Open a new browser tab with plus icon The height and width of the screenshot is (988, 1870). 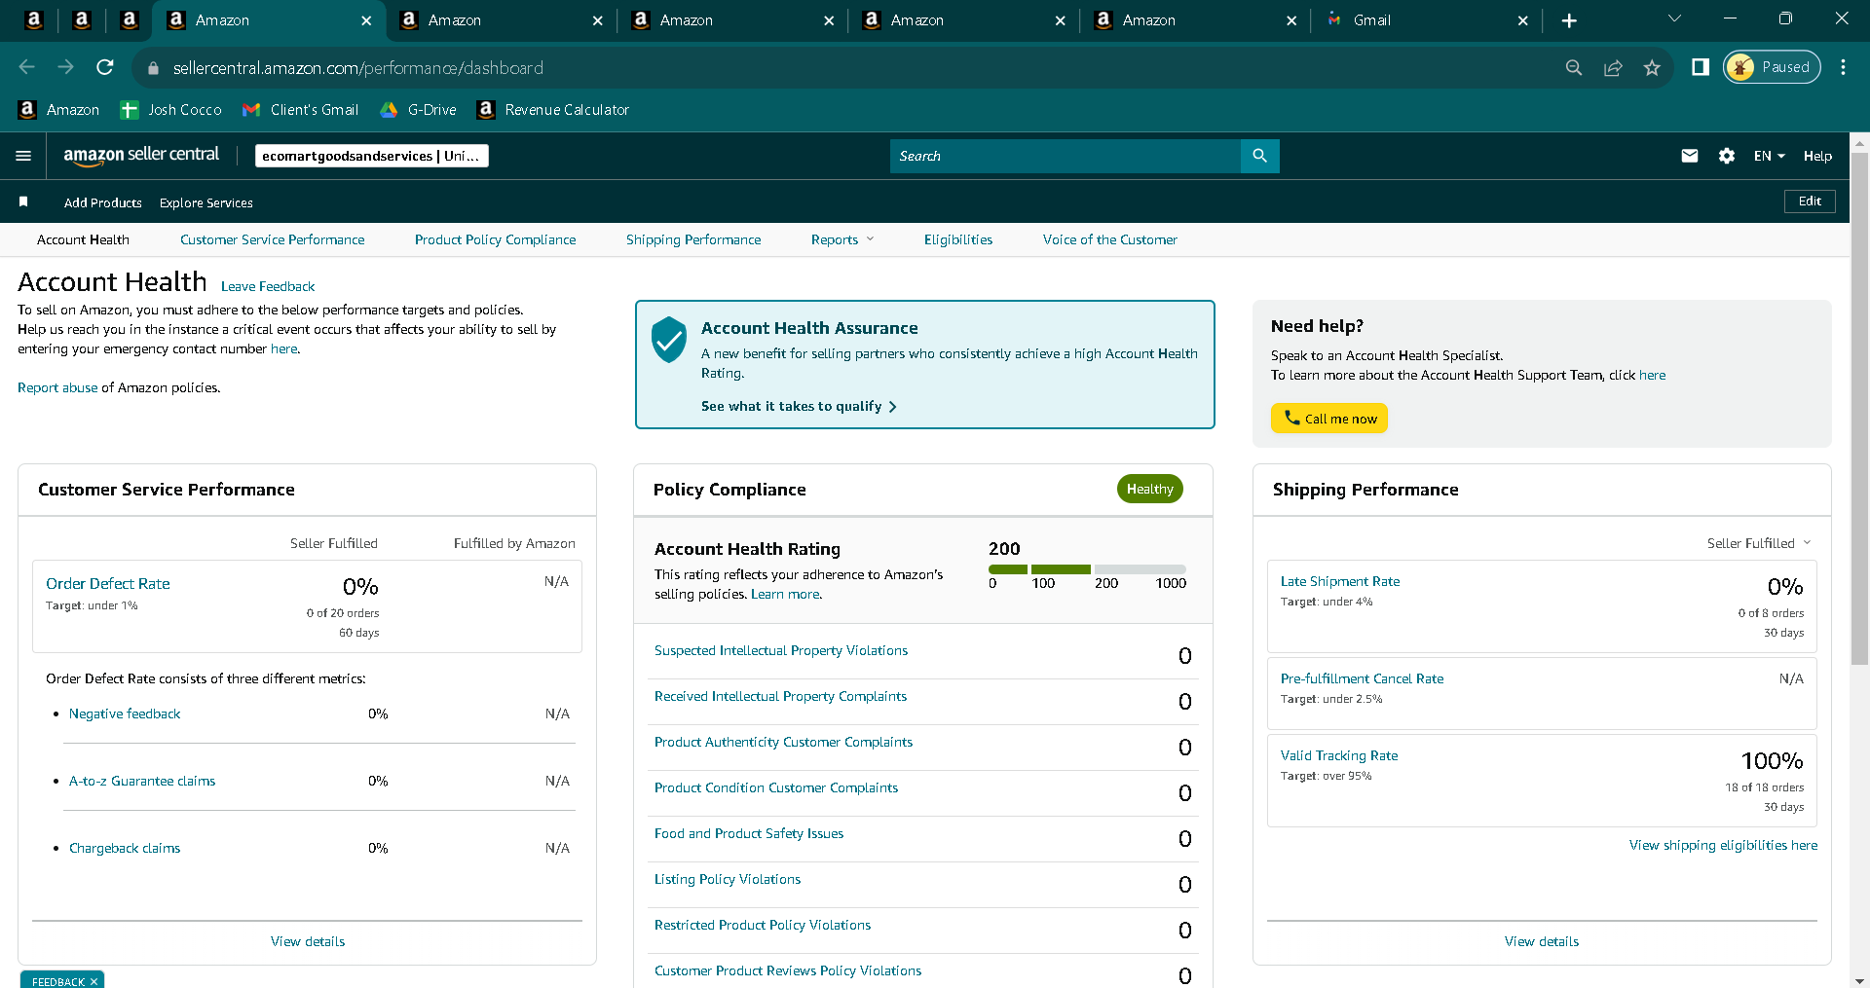pyautogui.click(x=1569, y=20)
